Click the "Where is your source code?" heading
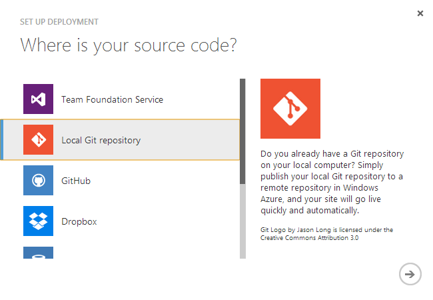This screenshot has height=300, width=433. 129,45
